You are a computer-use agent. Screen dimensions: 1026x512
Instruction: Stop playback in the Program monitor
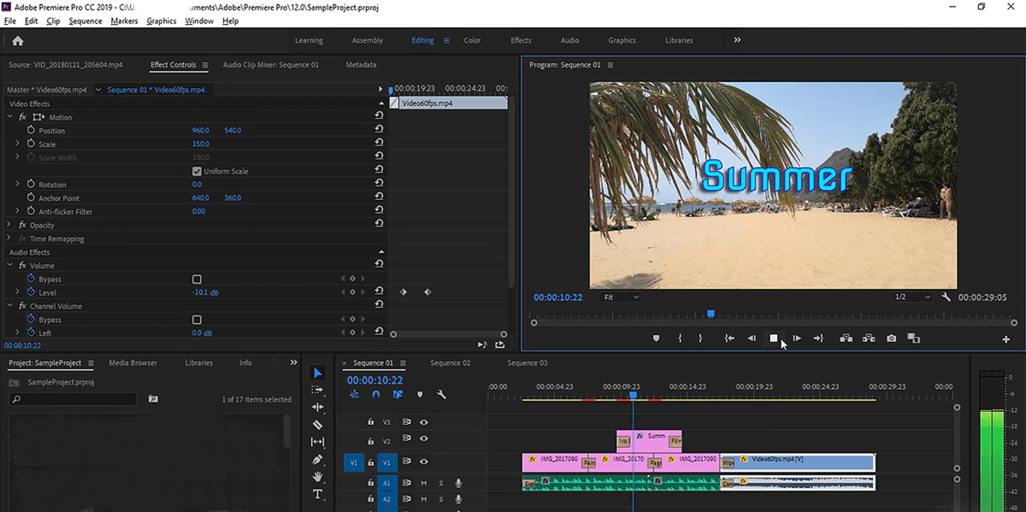click(774, 338)
